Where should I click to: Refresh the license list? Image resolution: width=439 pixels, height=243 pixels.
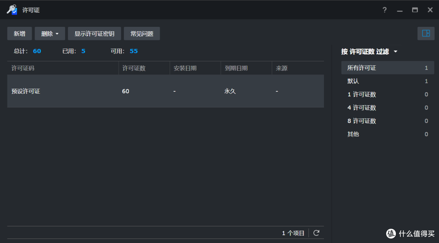(x=316, y=233)
